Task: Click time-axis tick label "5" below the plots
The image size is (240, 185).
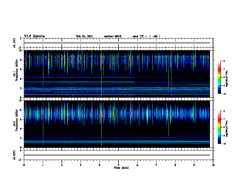Action: click(118, 165)
